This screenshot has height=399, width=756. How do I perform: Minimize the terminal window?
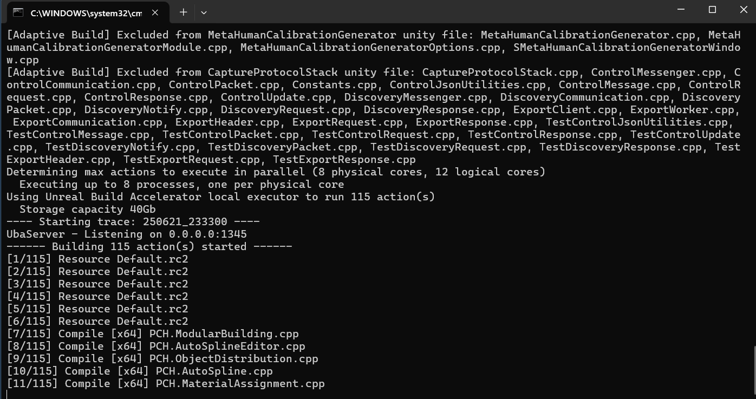681,10
